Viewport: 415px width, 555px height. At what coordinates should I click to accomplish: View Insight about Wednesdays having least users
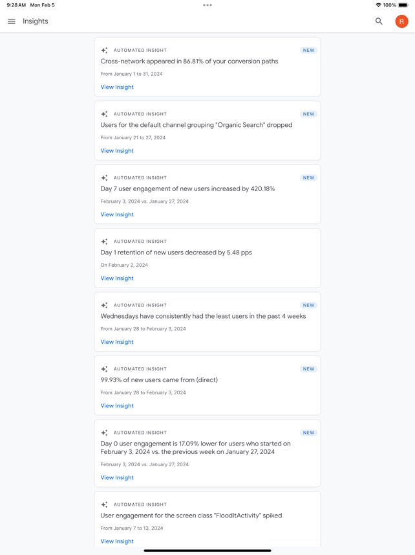point(117,342)
